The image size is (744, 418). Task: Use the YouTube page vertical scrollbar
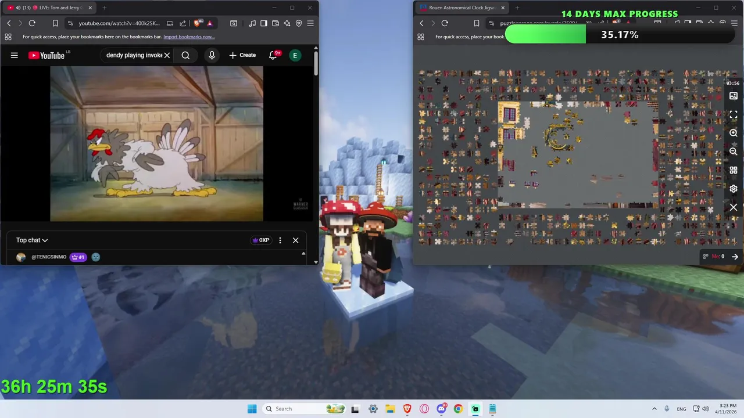[x=316, y=64]
